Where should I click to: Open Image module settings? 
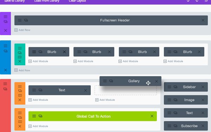[x=169, y=100]
